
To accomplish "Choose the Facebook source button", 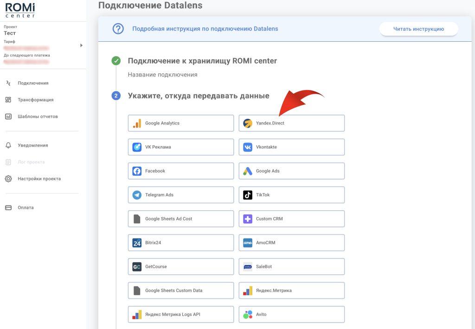I will (181, 171).
